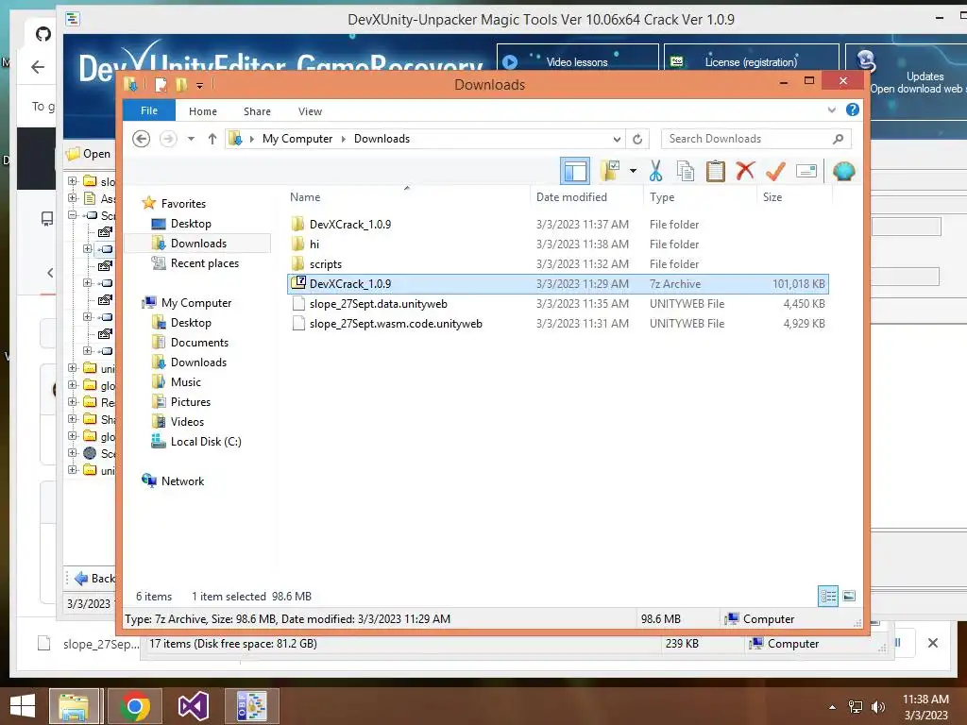The width and height of the screenshot is (967, 725).
Task: Click Open button in DevXUnity window
Action: pos(90,154)
